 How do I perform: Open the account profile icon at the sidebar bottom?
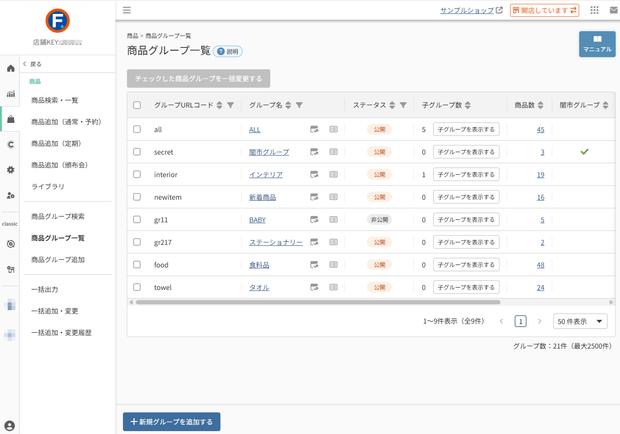(x=10, y=425)
